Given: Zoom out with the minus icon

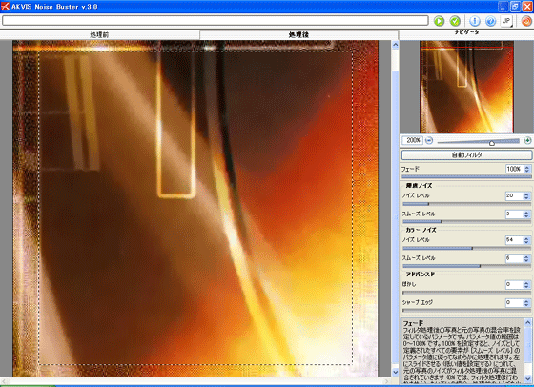Looking at the screenshot, I should tap(429, 140).
